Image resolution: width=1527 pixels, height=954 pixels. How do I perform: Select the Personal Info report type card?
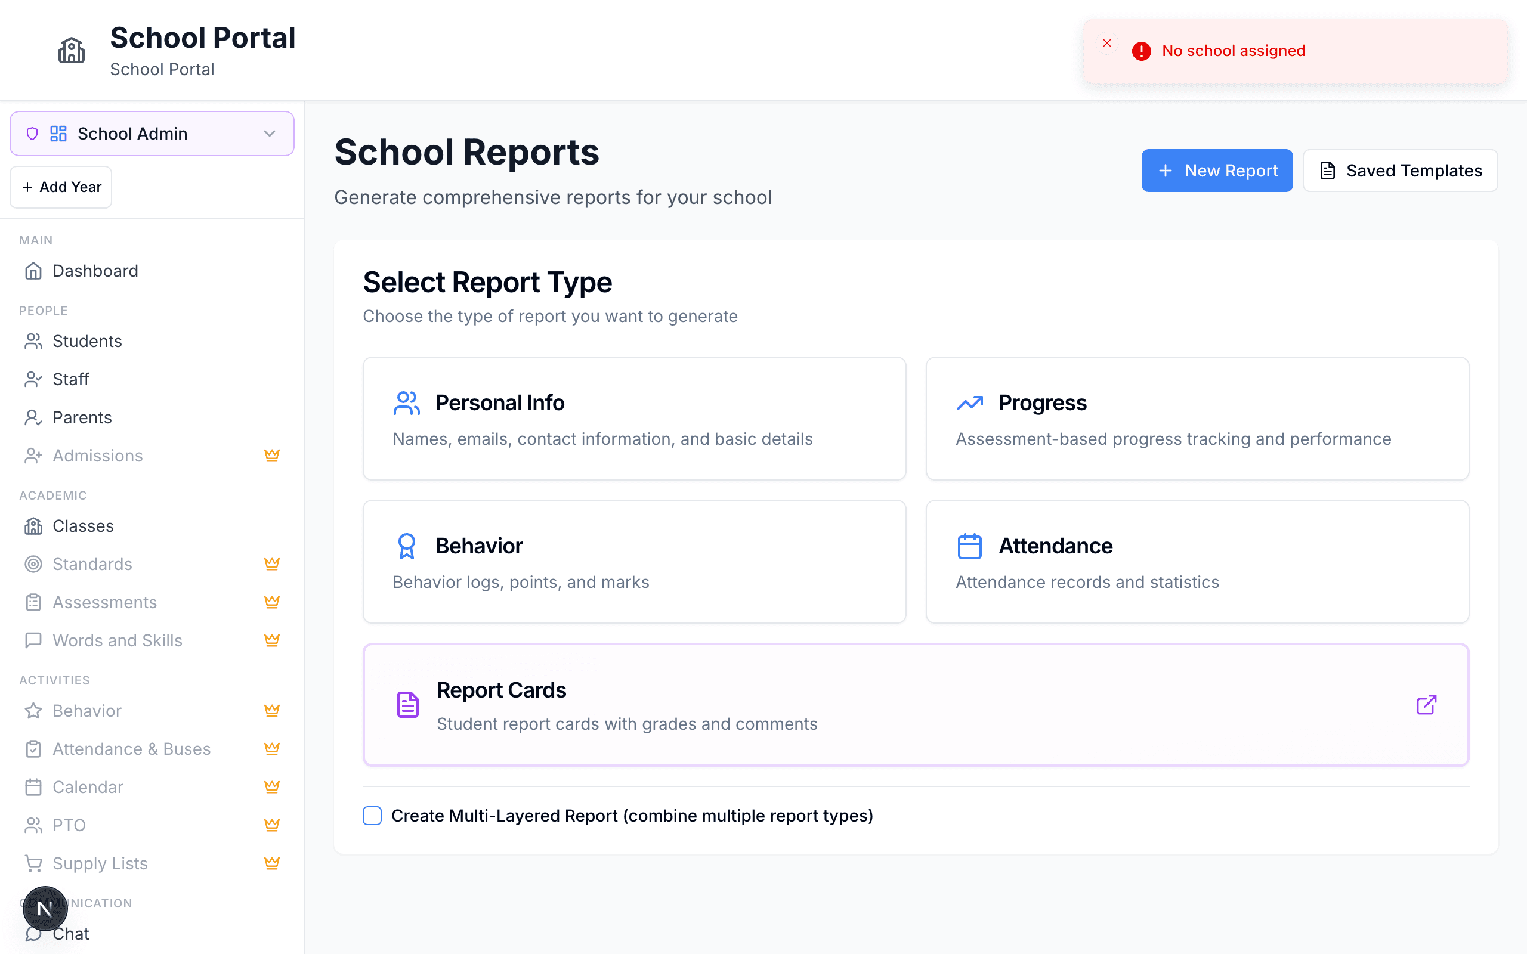pyautogui.click(x=634, y=419)
